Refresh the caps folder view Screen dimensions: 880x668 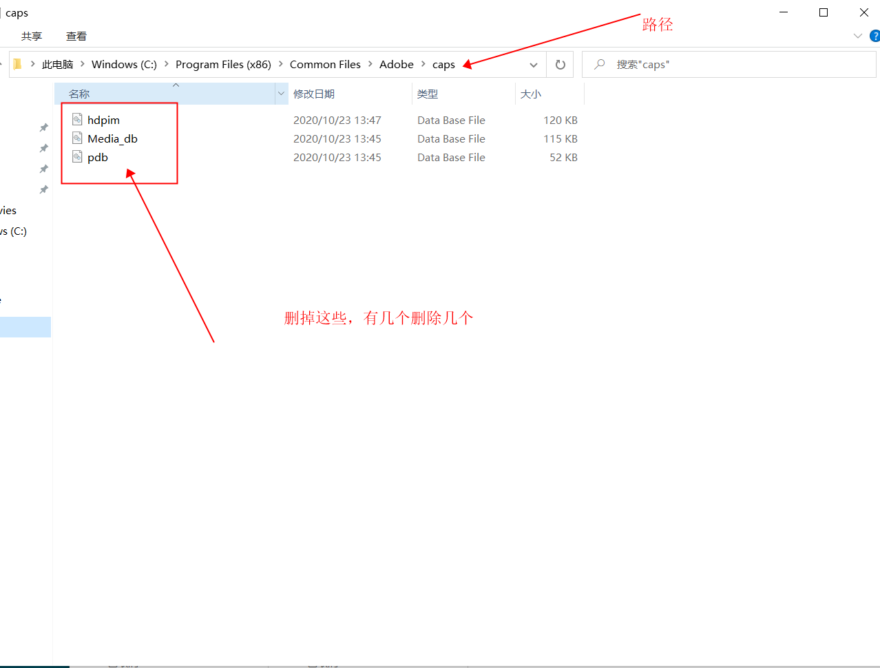pyautogui.click(x=560, y=65)
